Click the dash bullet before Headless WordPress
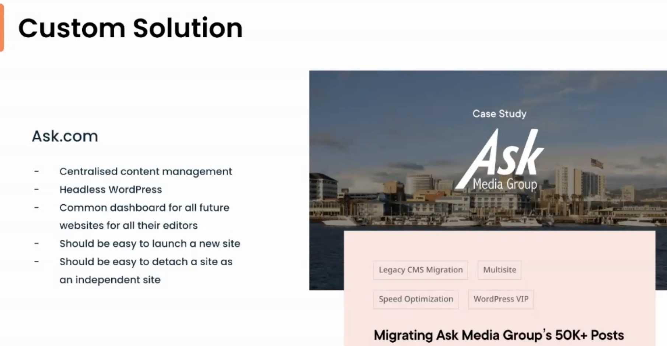The height and width of the screenshot is (346, 667). coord(36,190)
